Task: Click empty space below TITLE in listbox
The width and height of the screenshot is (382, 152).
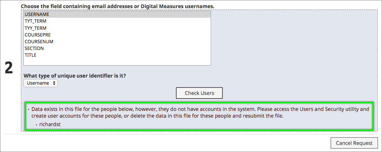Action: 117,62
